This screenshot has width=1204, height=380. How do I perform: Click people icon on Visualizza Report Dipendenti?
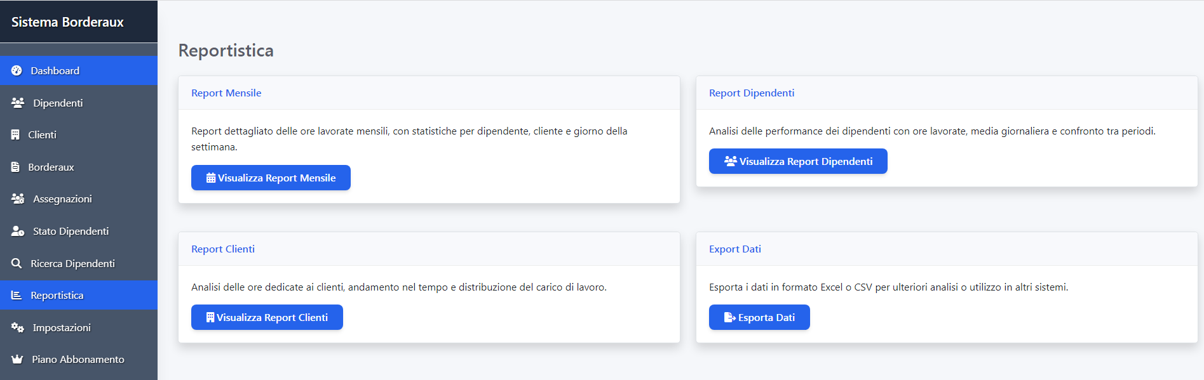tap(731, 161)
